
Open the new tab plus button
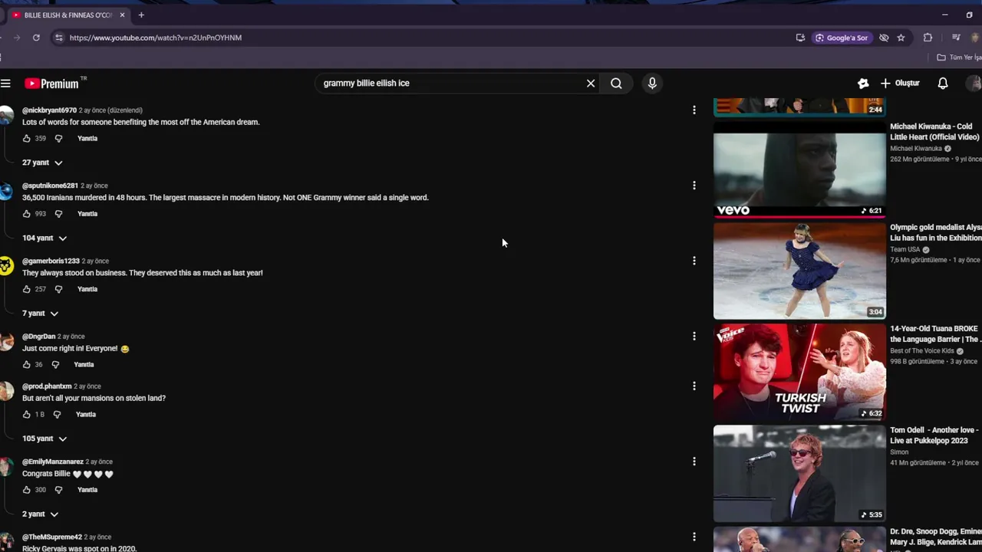141,15
